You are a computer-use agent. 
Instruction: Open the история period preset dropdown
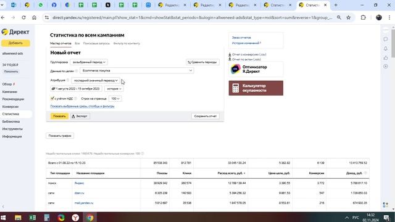tap(114, 89)
